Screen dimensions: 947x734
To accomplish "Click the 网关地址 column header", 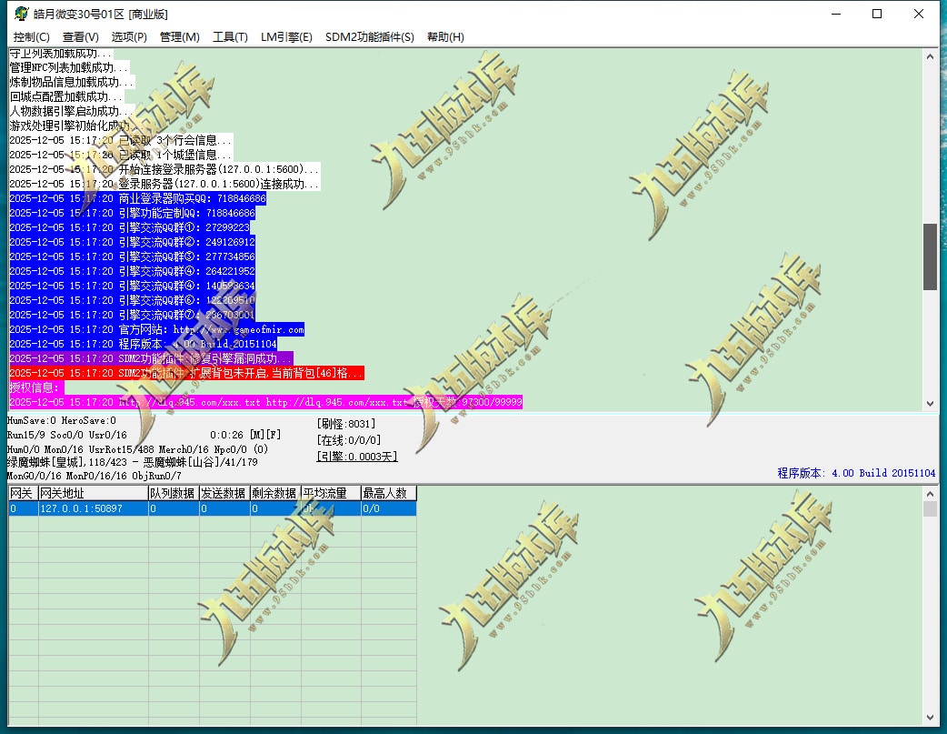I will tap(92, 493).
